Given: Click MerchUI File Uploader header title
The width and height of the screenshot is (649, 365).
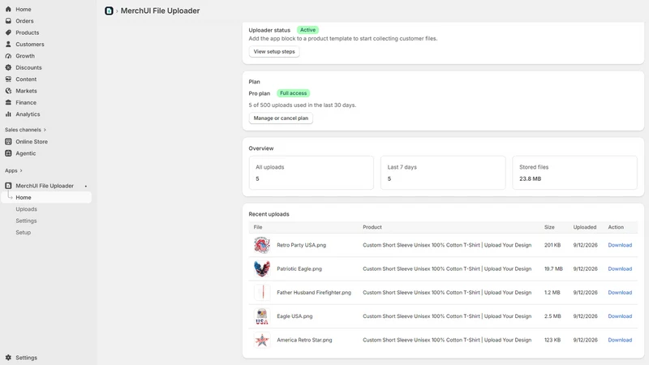Looking at the screenshot, I should click(x=160, y=11).
